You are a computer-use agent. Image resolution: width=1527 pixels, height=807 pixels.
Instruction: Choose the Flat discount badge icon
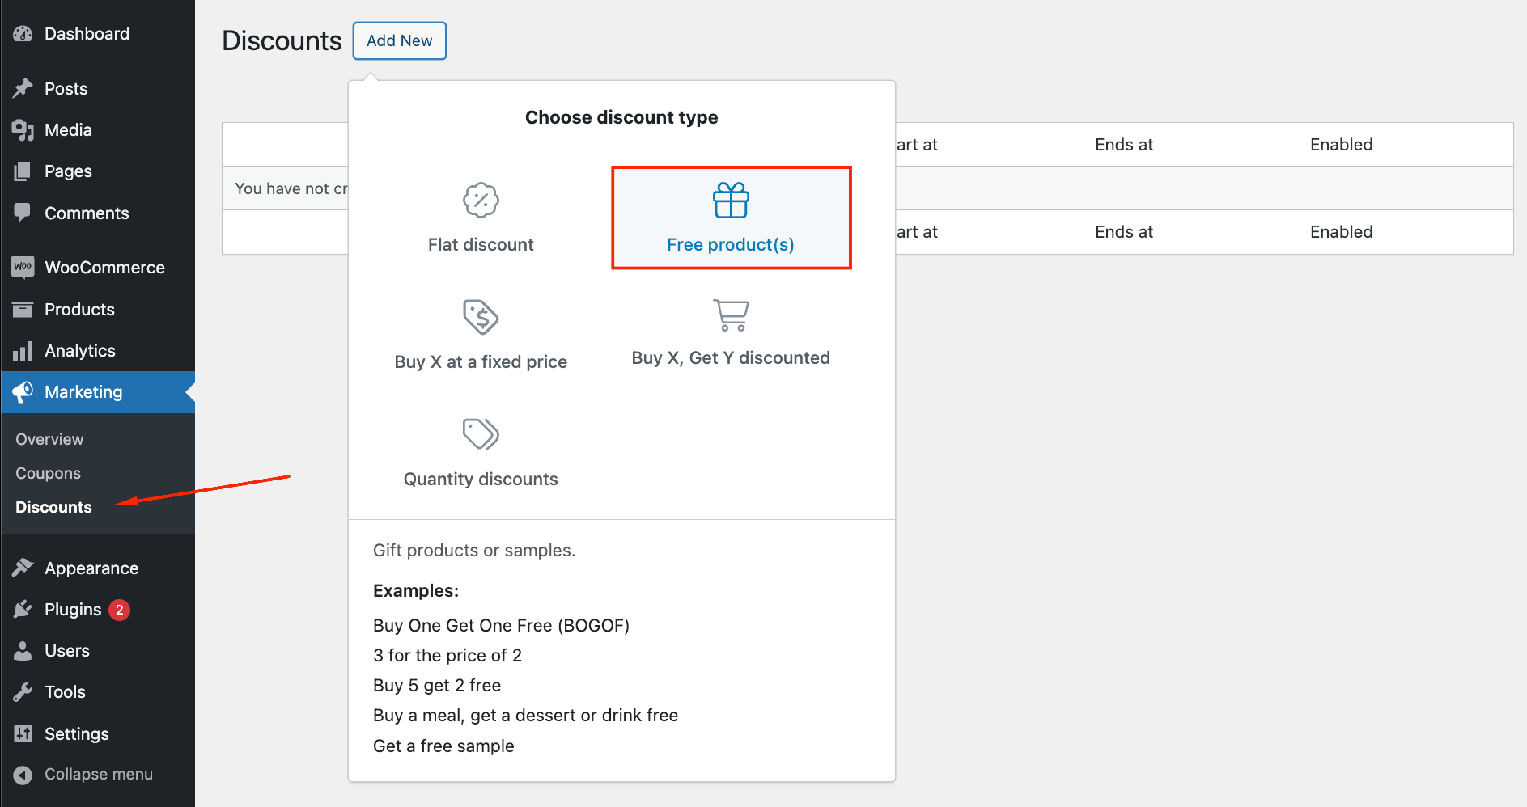click(480, 200)
